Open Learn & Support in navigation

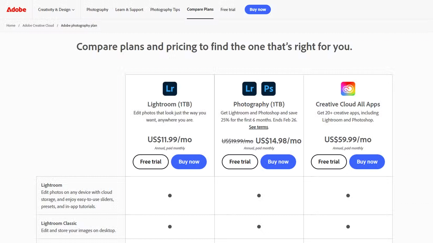[129, 10]
